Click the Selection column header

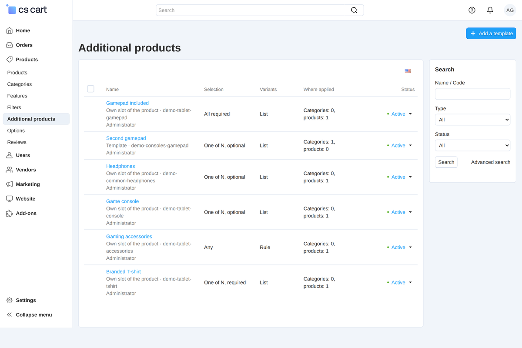(x=214, y=89)
